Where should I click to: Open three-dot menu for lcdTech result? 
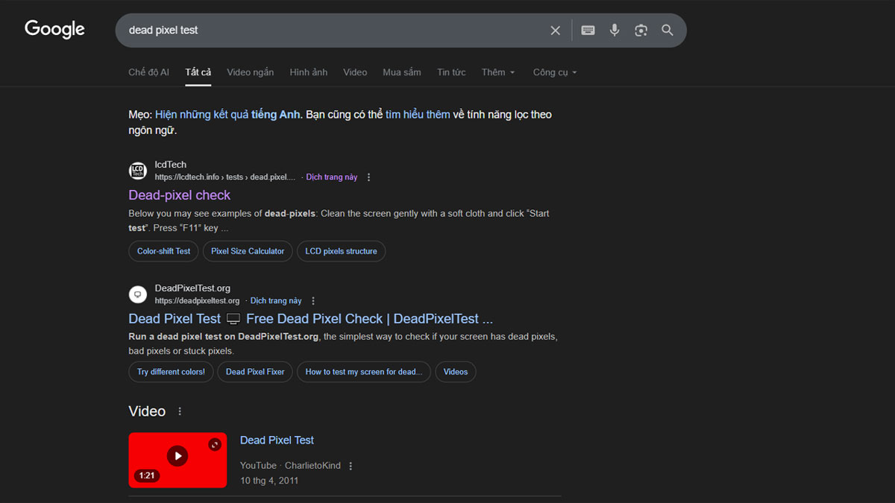(x=368, y=177)
